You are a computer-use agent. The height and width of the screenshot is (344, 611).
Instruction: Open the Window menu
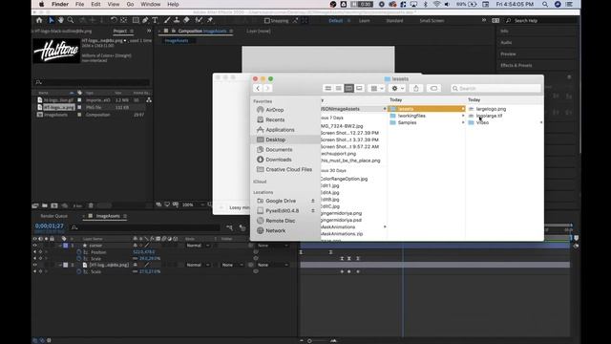click(x=151, y=4)
